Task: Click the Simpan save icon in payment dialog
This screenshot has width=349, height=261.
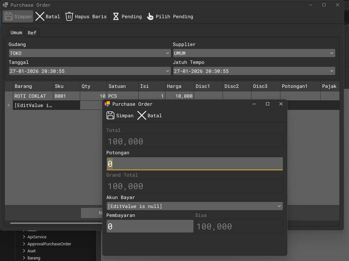Action: pos(110,116)
